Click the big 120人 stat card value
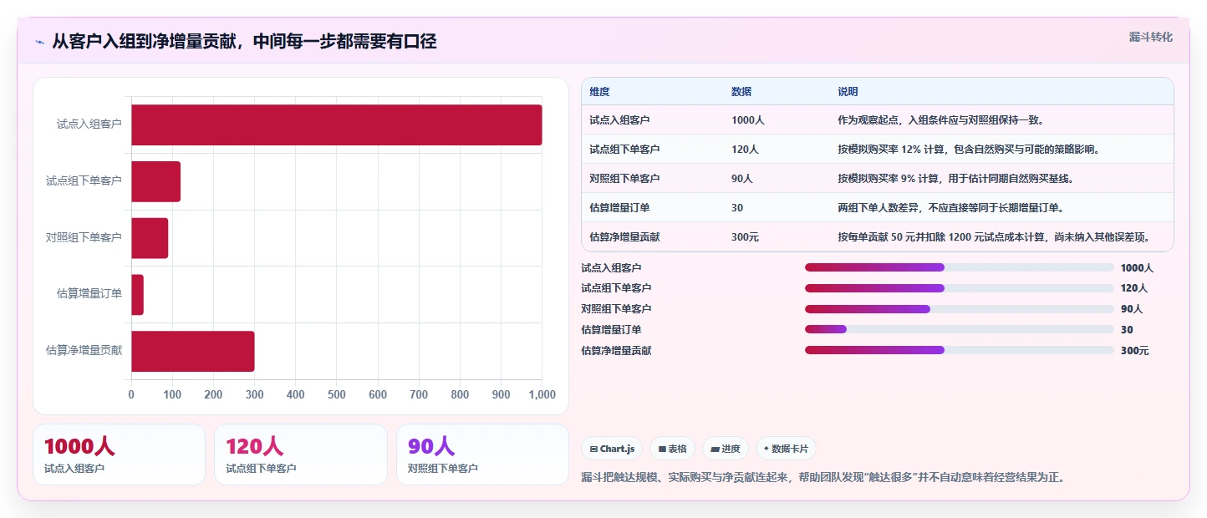The image size is (1207, 518). click(255, 447)
